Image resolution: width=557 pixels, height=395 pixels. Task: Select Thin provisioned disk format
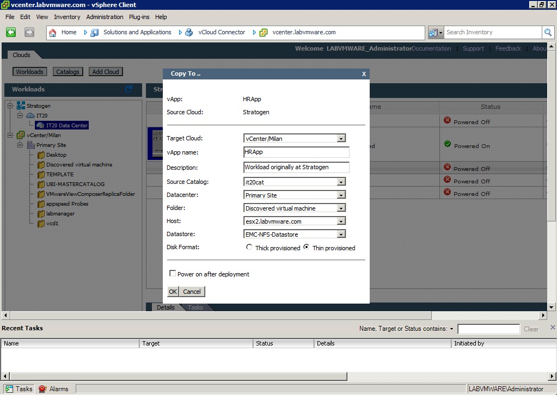coord(306,248)
